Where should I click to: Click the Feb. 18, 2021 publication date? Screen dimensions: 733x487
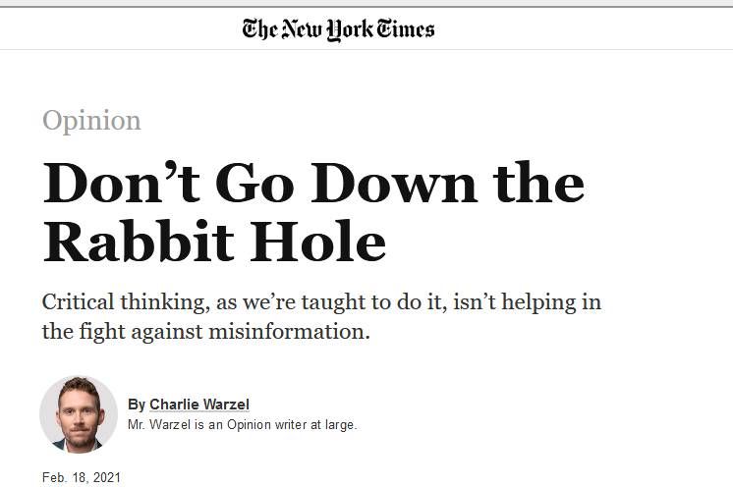[82, 477]
